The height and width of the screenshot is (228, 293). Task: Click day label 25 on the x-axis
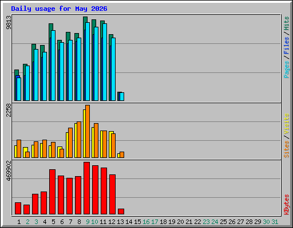tap(223, 222)
